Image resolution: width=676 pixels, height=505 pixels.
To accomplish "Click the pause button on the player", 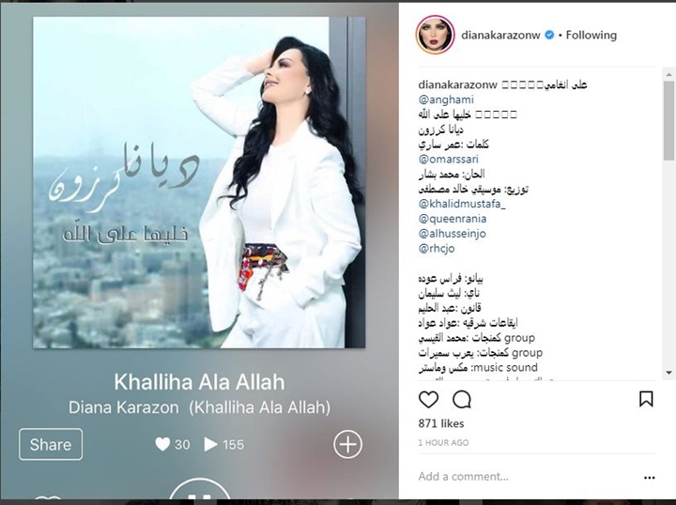I will pos(199,492).
